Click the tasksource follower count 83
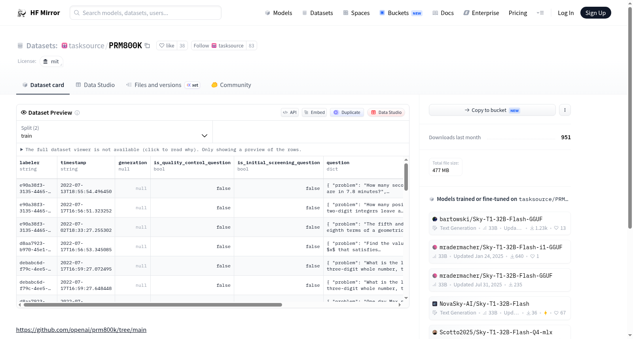The width and height of the screenshot is (633, 339). tap(252, 45)
